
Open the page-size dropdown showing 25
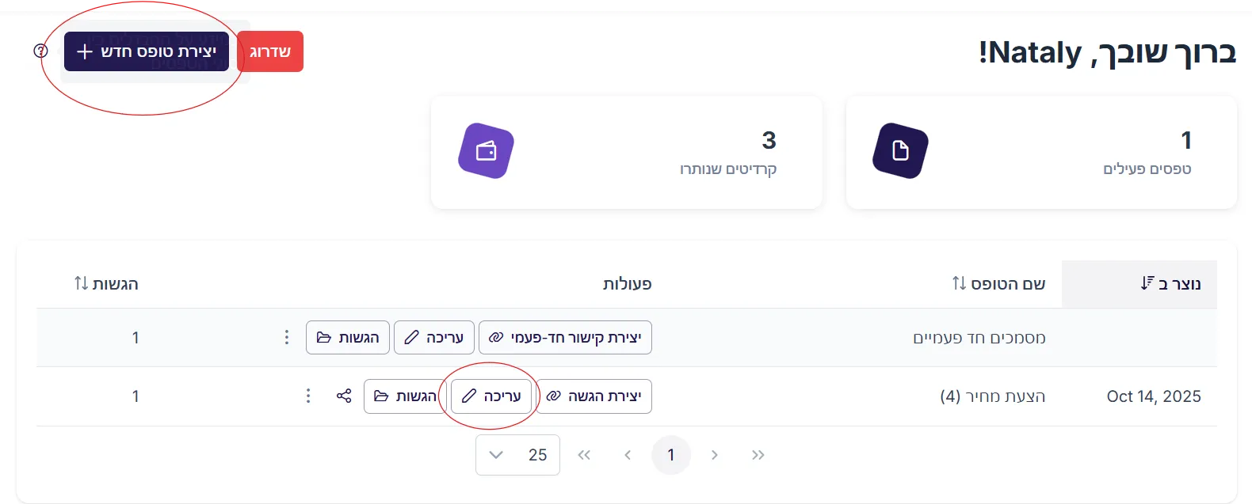point(517,454)
